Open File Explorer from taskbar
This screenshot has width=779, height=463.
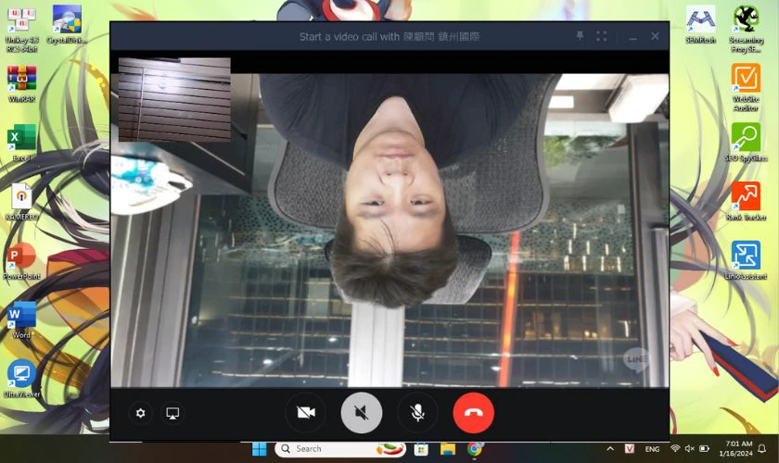(x=448, y=449)
